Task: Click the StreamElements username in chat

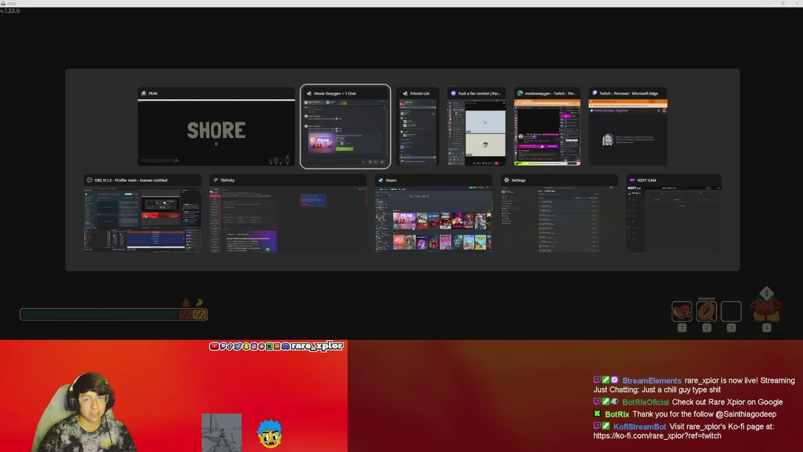Action: pos(651,380)
